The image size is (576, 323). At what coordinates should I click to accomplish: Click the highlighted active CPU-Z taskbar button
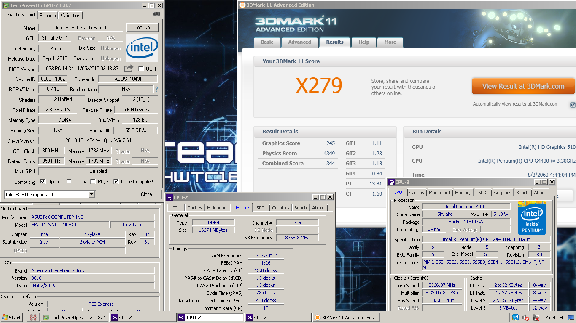(210, 318)
